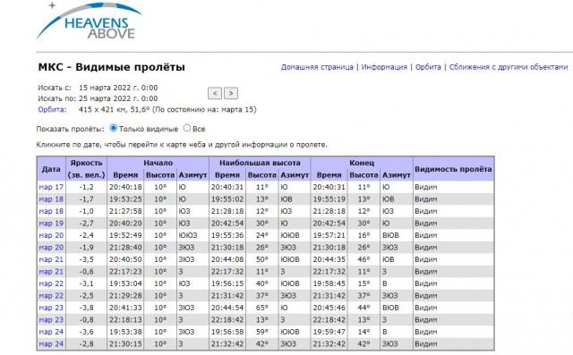The width and height of the screenshot is (573, 355).
Task: Open 'Сближения с другими объектами' link
Action: pyautogui.click(x=509, y=67)
